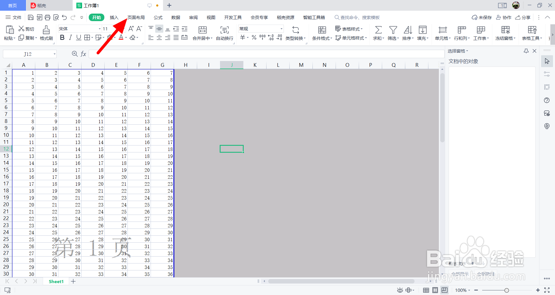This screenshot has height=295, width=555.
Task: Click the Save icon in quick access toolbar
Action: pos(31,17)
